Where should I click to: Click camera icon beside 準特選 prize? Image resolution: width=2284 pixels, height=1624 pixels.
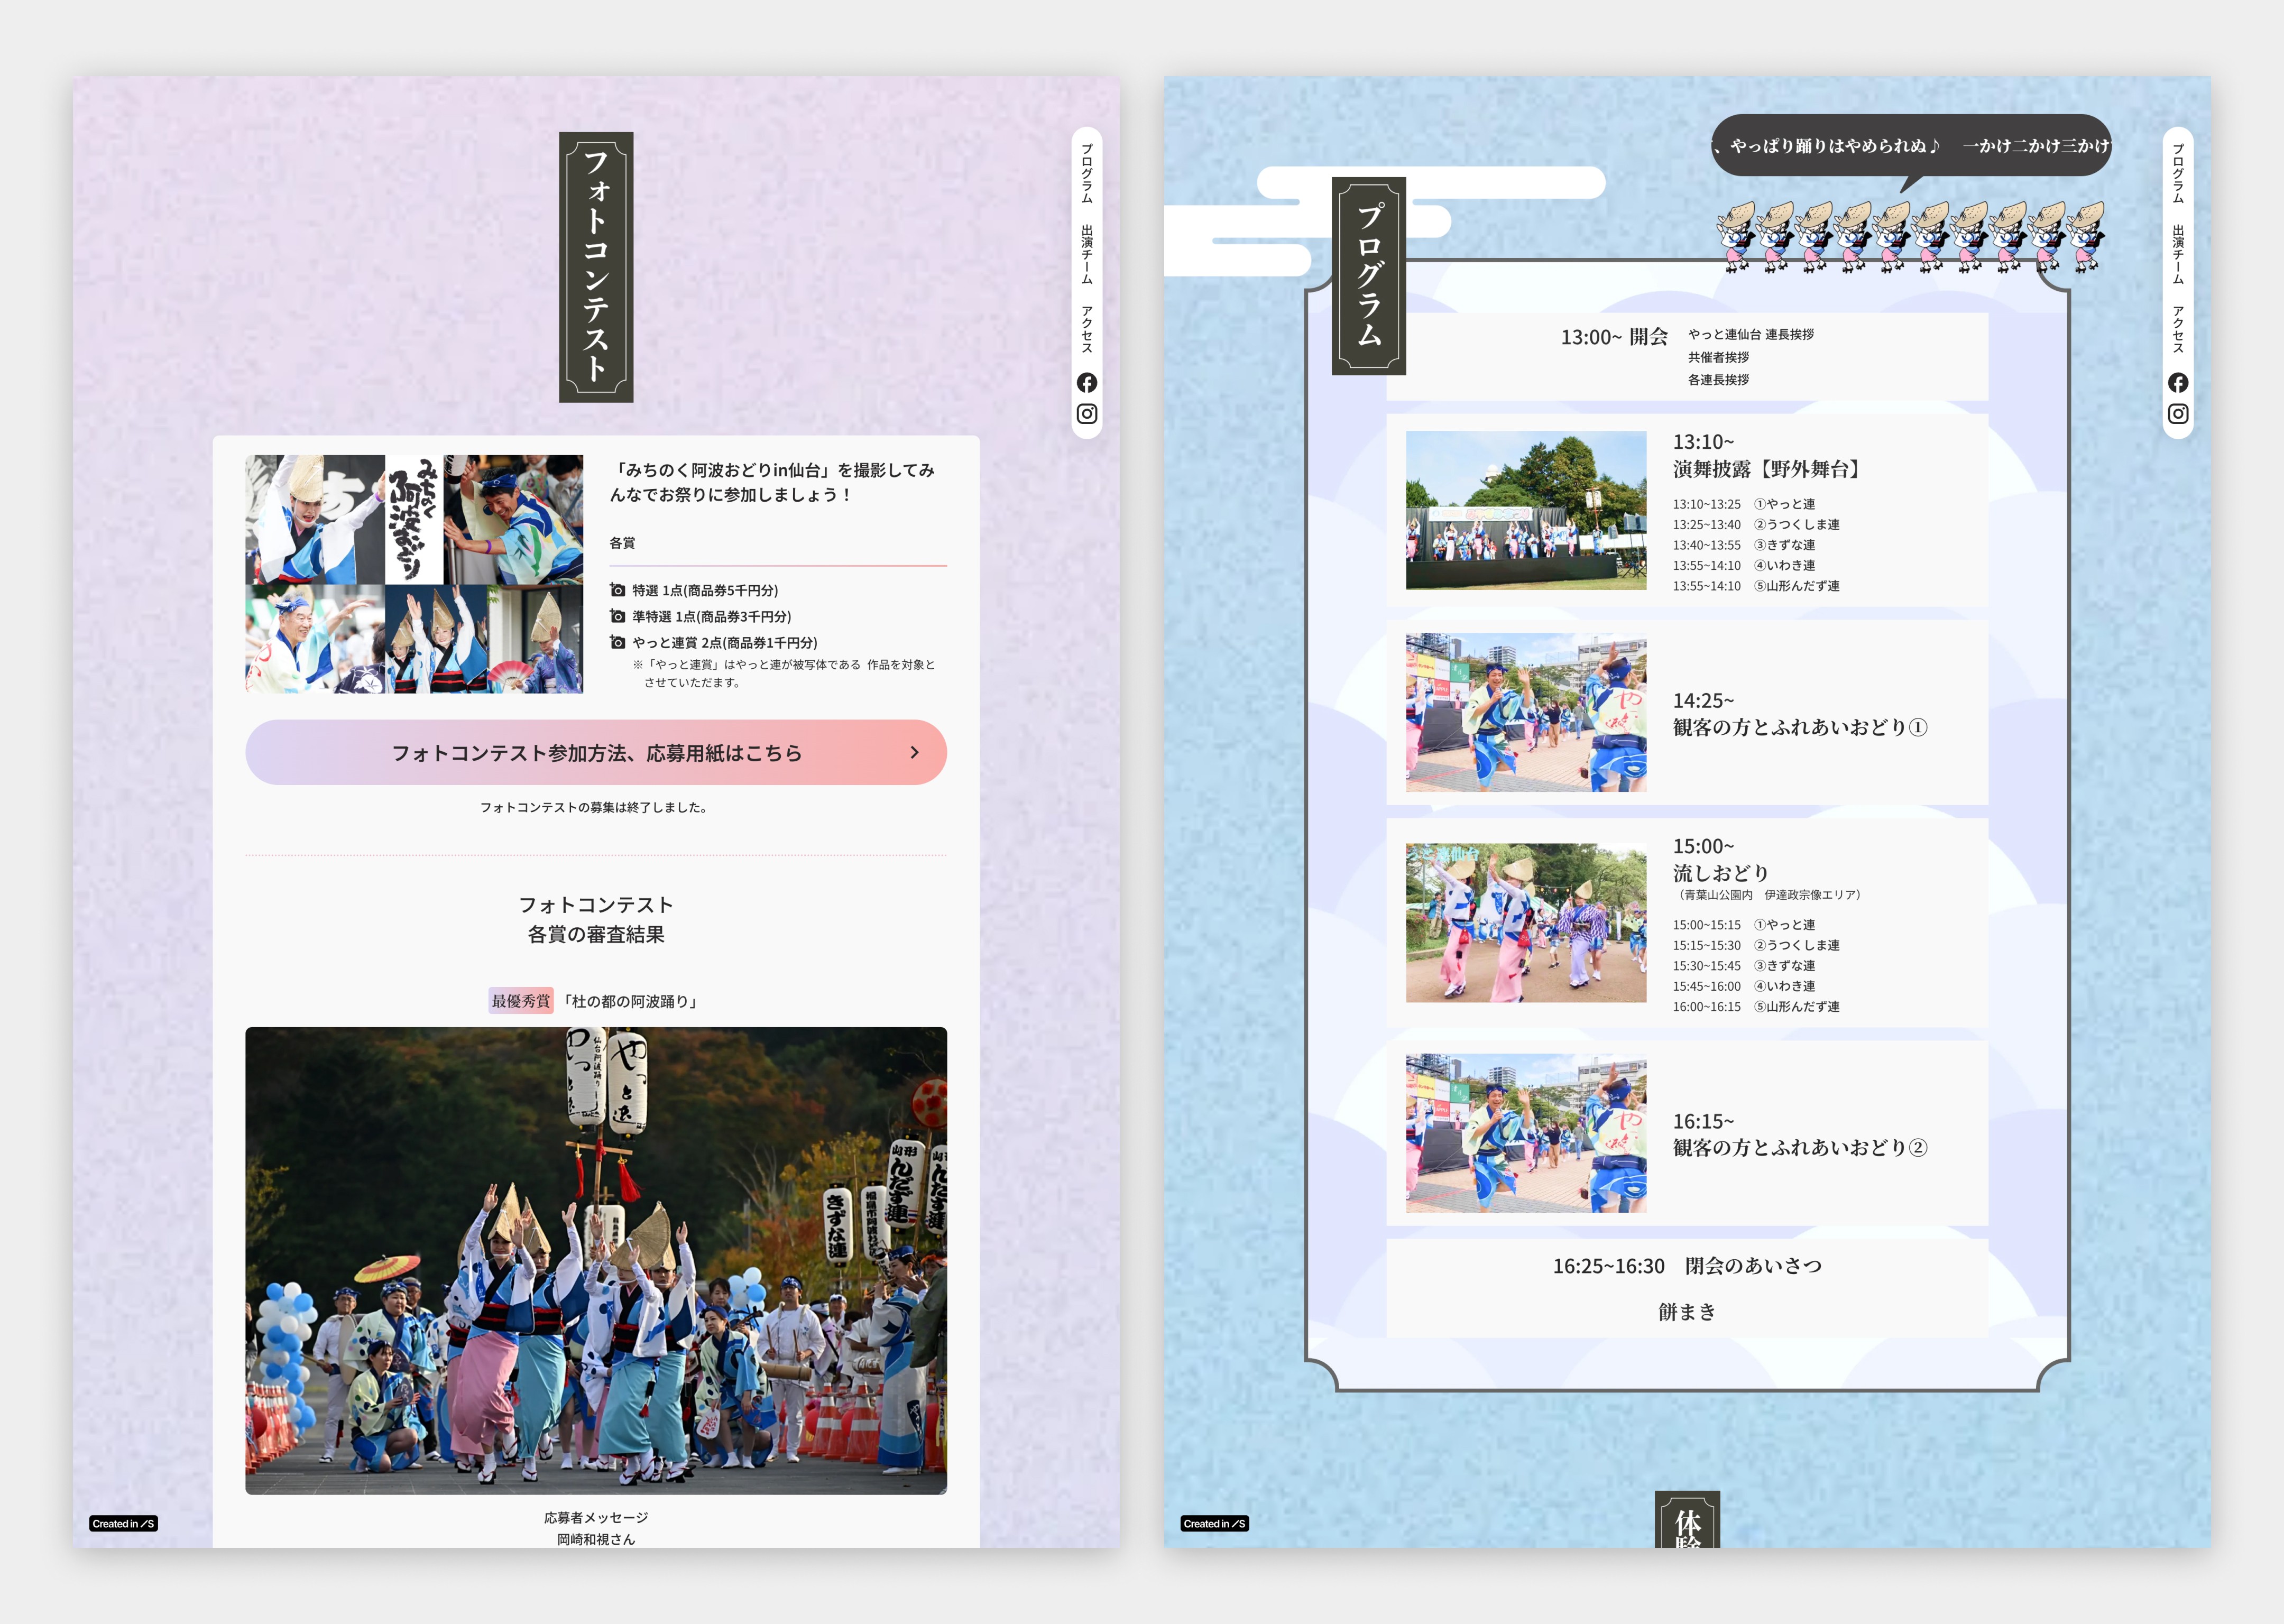pos(618,617)
